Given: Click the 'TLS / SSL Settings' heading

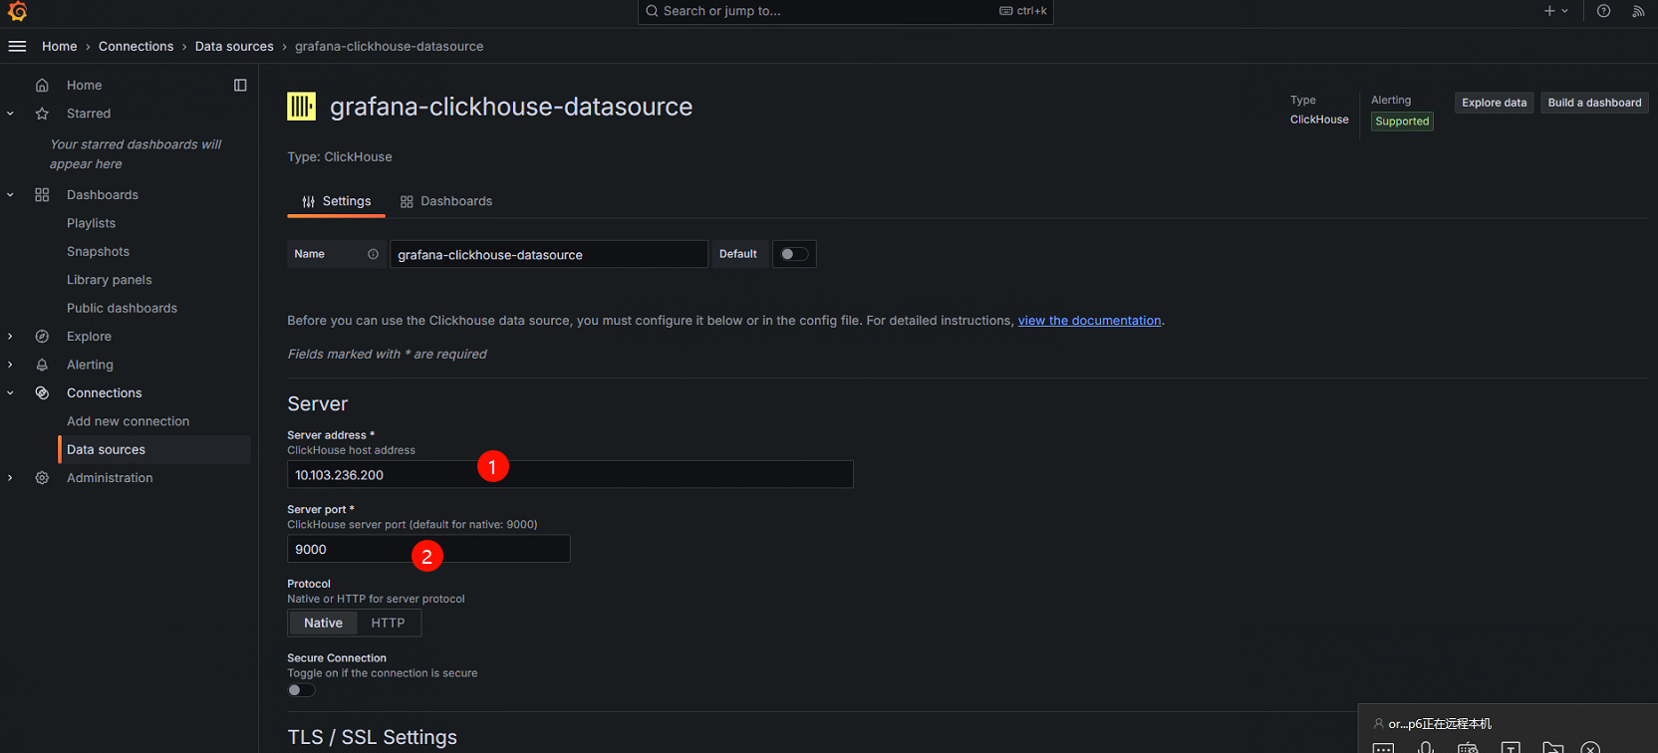Looking at the screenshot, I should (x=373, y=737).
